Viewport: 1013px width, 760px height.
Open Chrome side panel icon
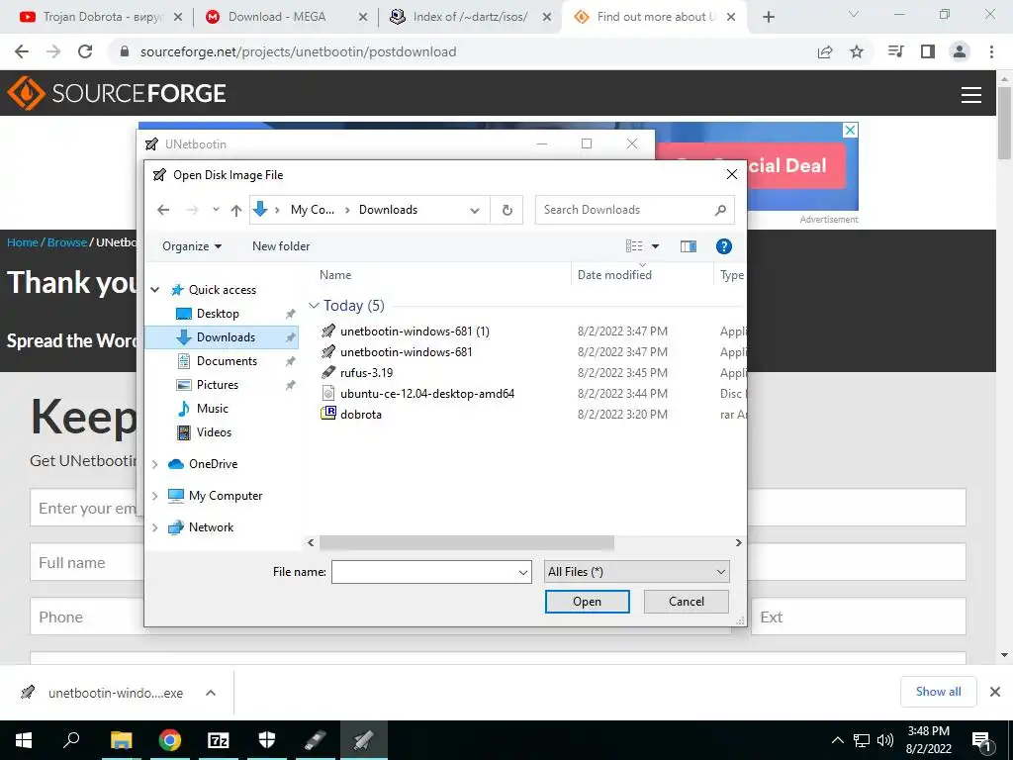pos(928,51)
